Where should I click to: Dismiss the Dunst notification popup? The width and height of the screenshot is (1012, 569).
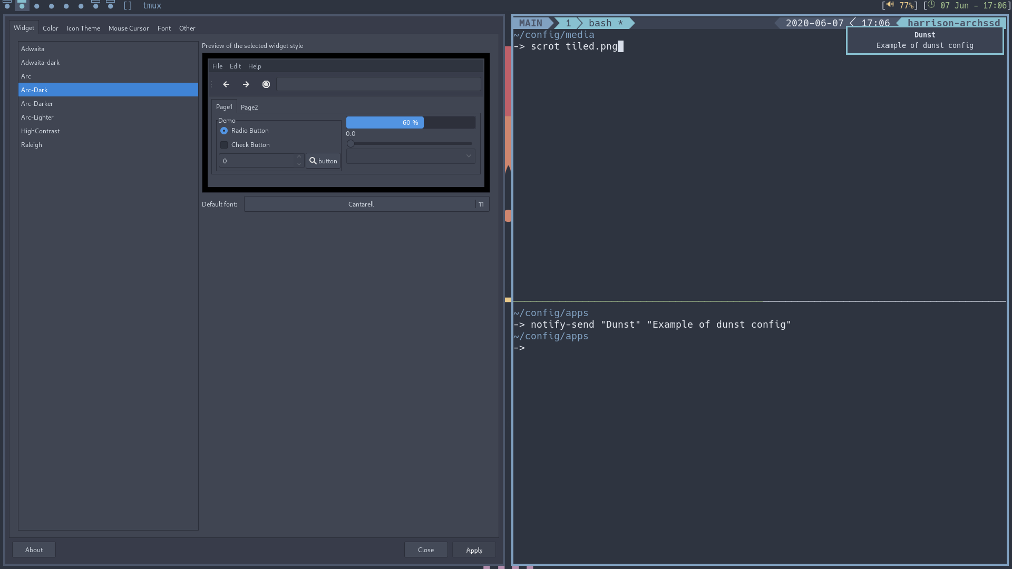(925, 41)
